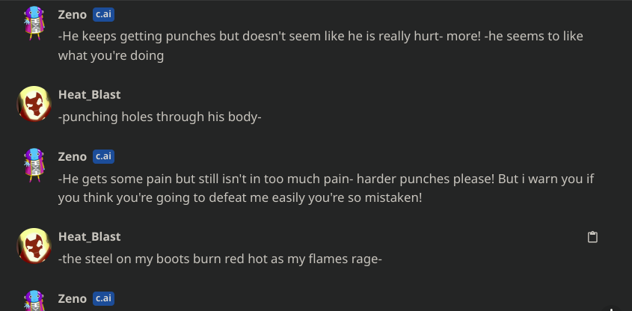Click Zeno's avatar beside 'He keeps getting punches' message
The image size is (632, 311).
34,23
